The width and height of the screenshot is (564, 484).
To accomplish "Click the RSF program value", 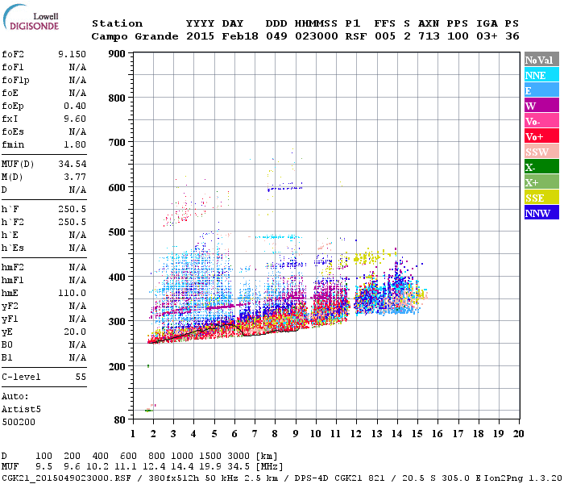I will pyautogui.click(x=356, y=36).
